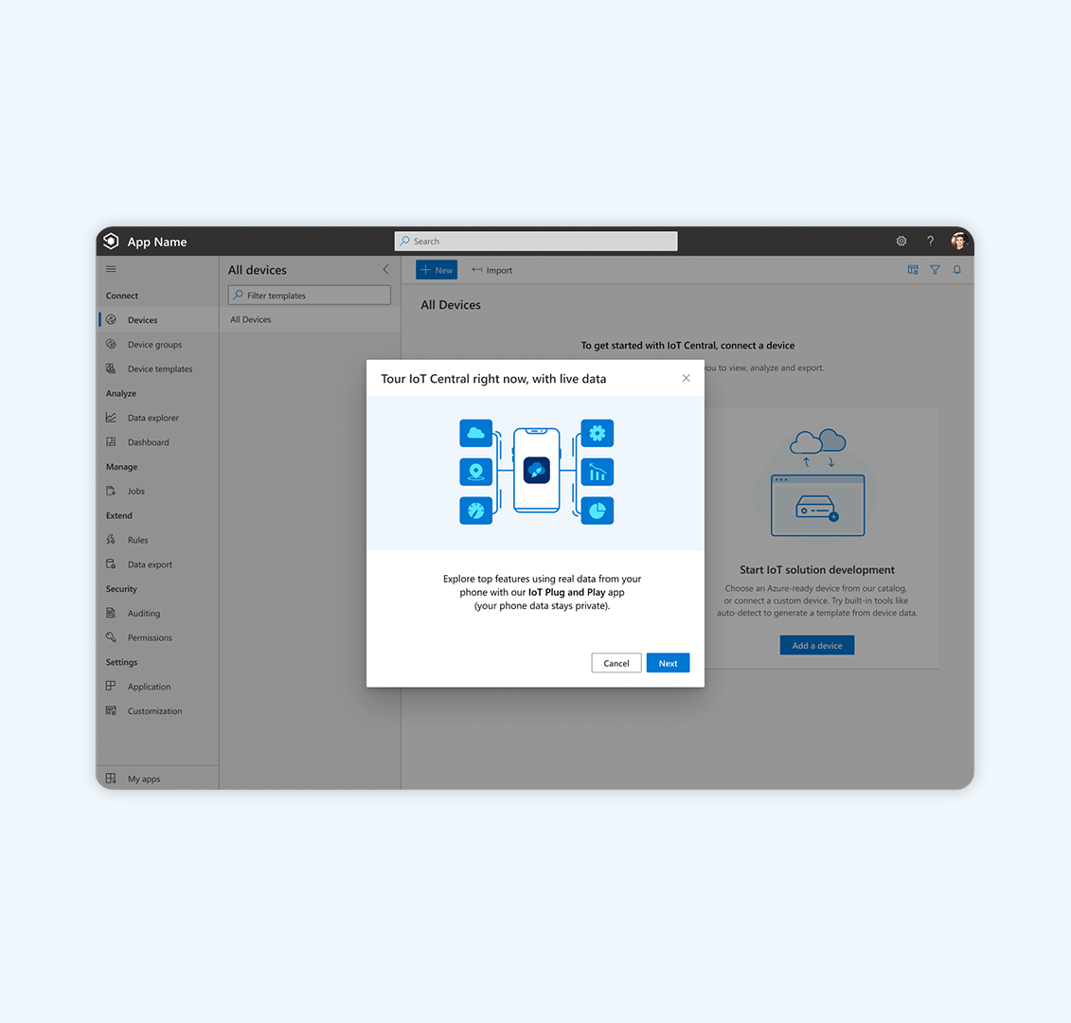Viewport: 1071px width, 1023px height.
Task: Click the 'Start IoT solution development' heading
Action: [x=817, y=570]
